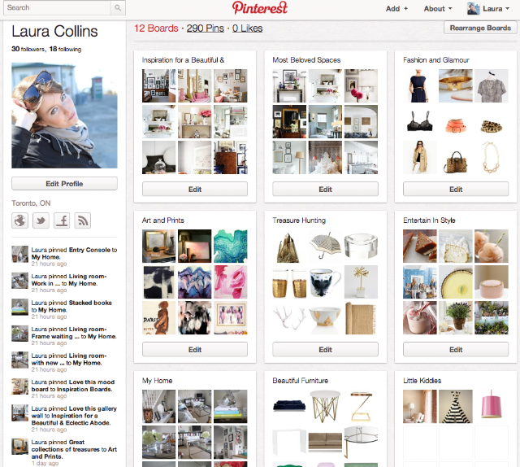Click into the Search field

(x=57, y=7)
